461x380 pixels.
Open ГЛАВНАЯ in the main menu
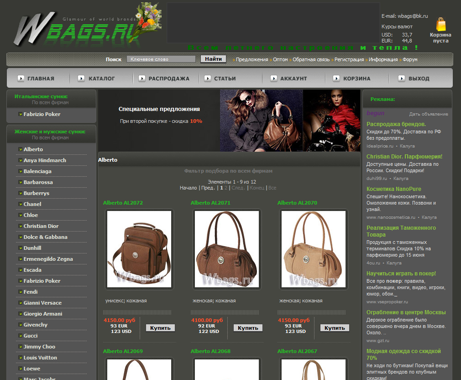[x=41, y=79]
